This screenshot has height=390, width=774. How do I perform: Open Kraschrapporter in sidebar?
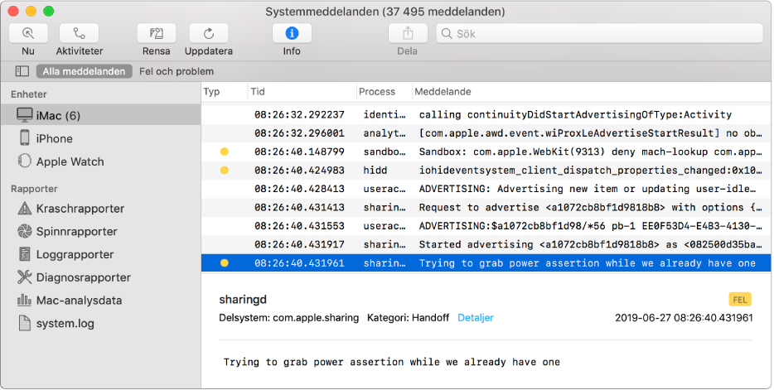pyautogui.click(x=101, y=208)
